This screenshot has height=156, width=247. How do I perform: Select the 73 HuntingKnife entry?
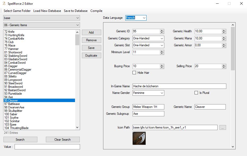tap(39, 35)
